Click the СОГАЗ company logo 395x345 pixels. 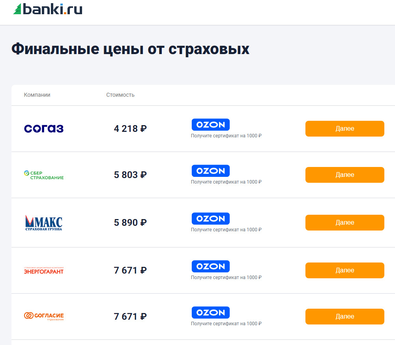point(44,129)
